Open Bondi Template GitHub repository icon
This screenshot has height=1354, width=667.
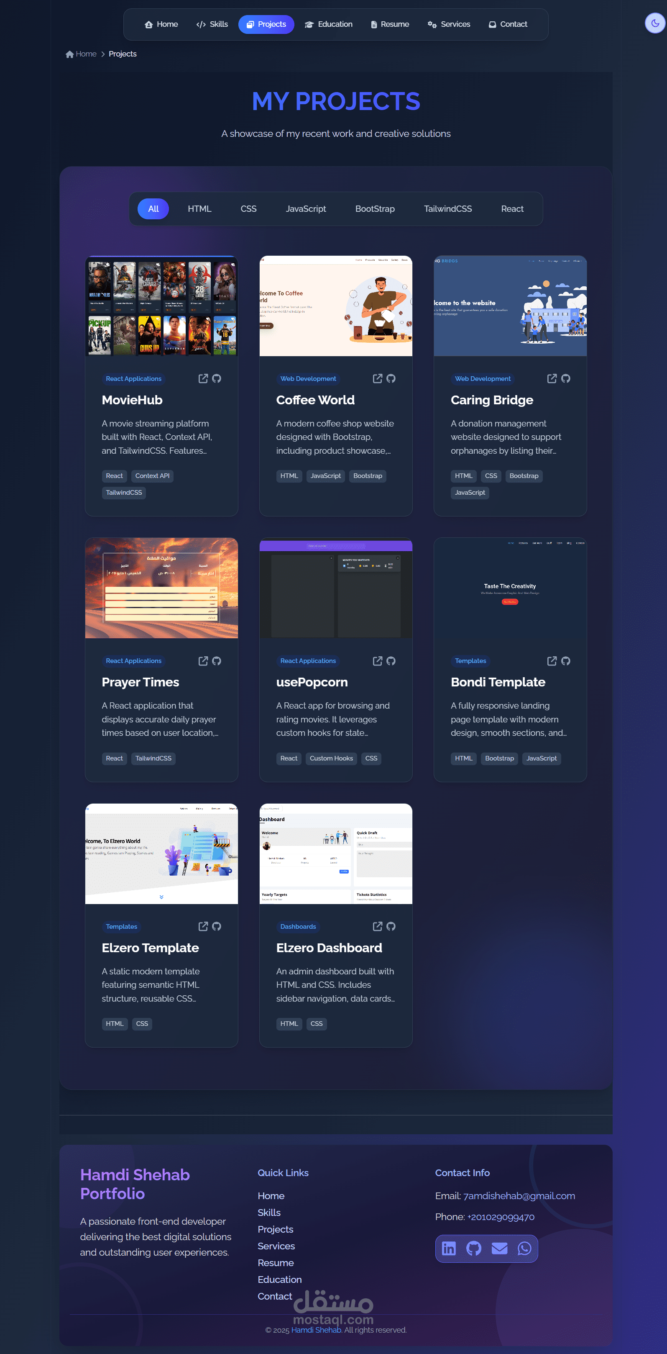566,661
